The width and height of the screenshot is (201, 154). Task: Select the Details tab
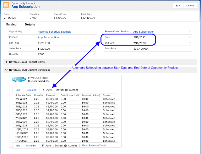tap(30, 25)
